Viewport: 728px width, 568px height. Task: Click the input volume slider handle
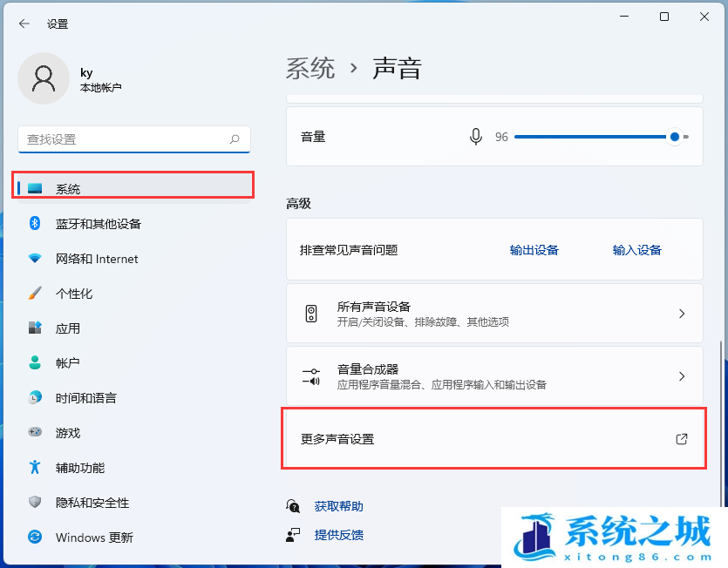[x=675, y=137]
